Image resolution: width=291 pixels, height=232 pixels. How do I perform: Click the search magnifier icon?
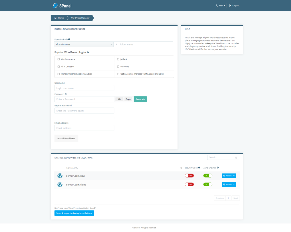click(x=236, y=157)
